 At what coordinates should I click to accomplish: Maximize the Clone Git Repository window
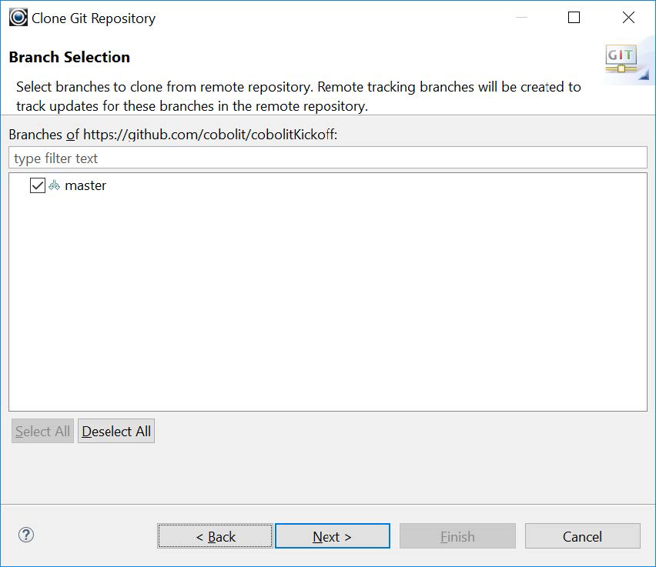tap(574, 18)
